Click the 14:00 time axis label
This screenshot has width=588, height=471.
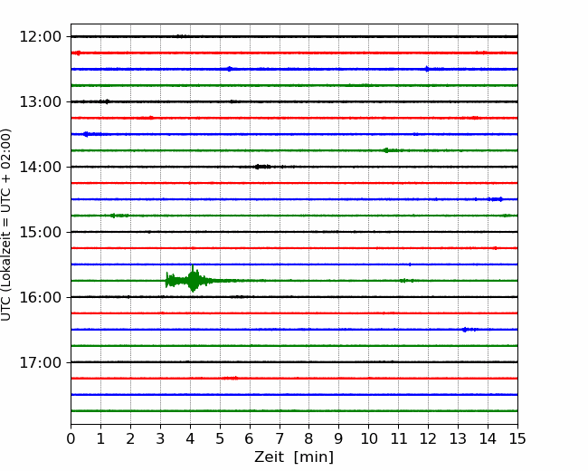40,168
